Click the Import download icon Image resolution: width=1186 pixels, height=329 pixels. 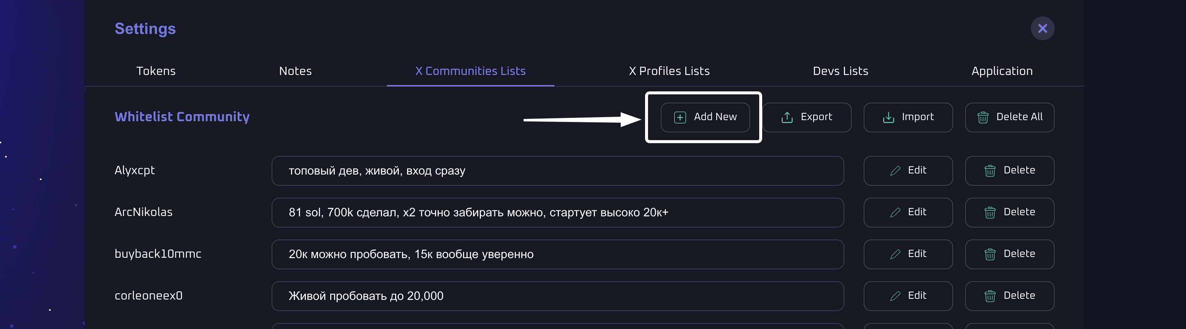pyautogui.click(x=888, y=117)
